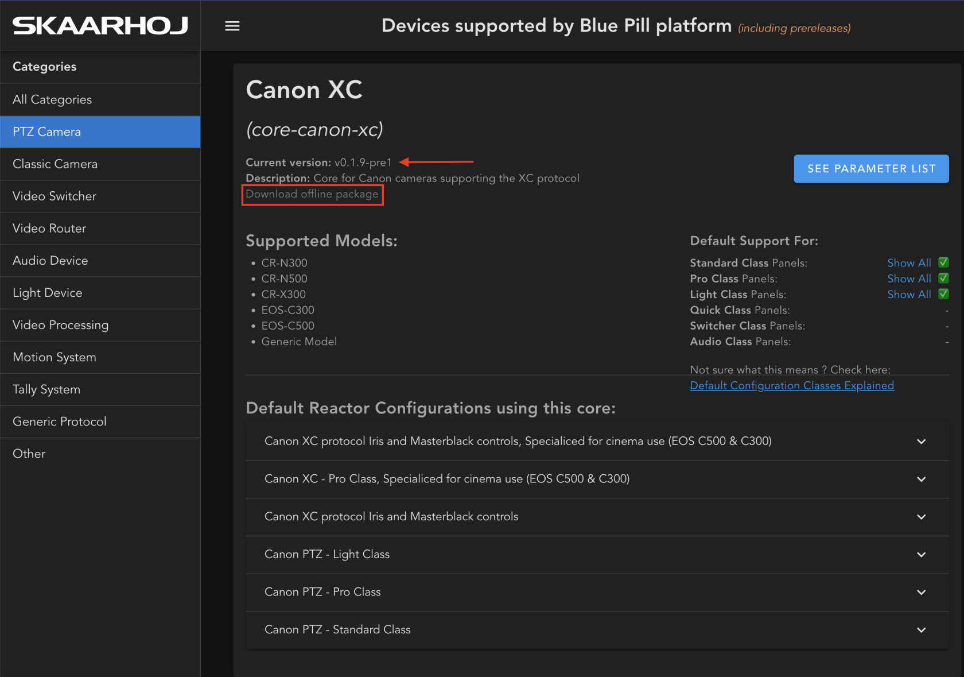Open the Classic Camera category

click(100, 164)
